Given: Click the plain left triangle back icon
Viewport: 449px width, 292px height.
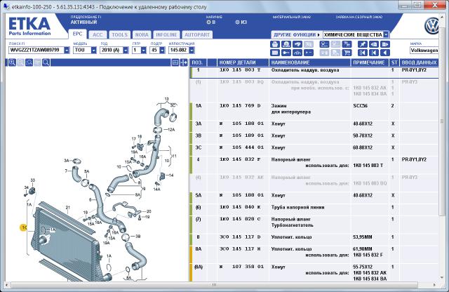Looking at the screenshot, I should click(x=385, y=53).
